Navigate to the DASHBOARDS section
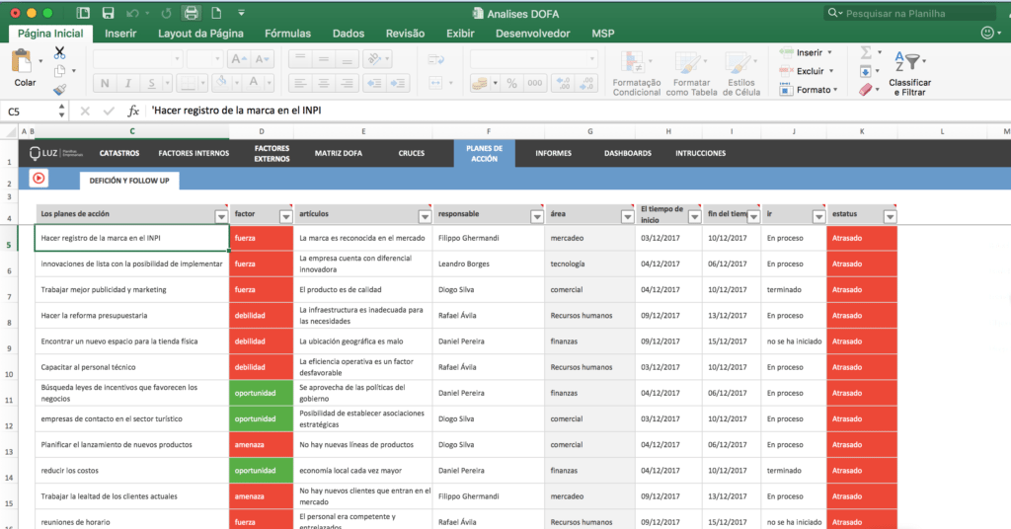Viewport: 1011px width, 529px height. (x=627, y=154)
